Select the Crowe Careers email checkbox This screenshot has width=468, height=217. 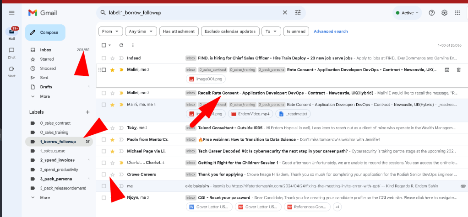tap(104, 175)
